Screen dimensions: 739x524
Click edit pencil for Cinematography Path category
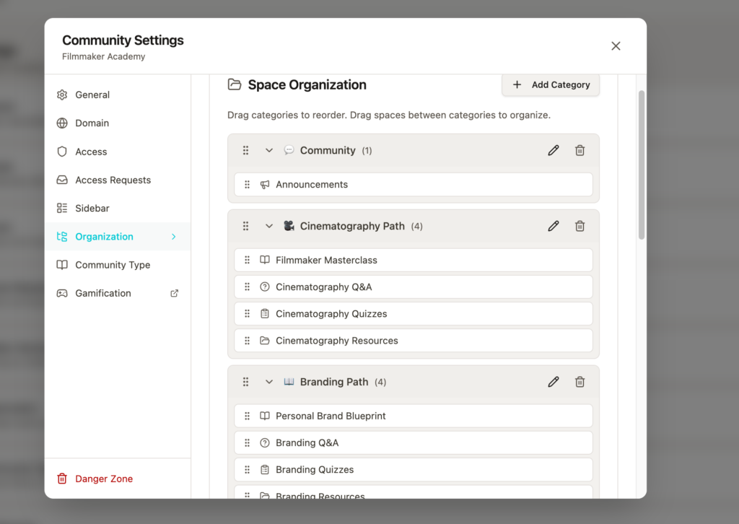coord(554,226)
